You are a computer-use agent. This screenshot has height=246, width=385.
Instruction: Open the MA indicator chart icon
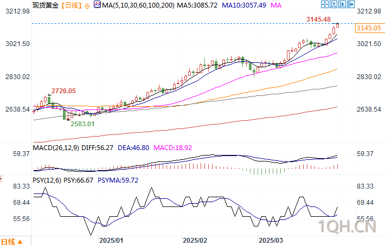97,4
